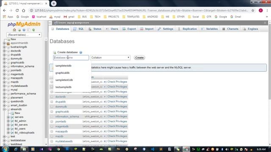271x152 pixels.
Task: Click the New database icon in the tree
Action: pyautogui.click(x=8, y=40)
